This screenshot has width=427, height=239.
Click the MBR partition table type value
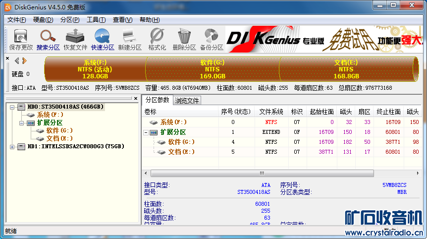402,192
